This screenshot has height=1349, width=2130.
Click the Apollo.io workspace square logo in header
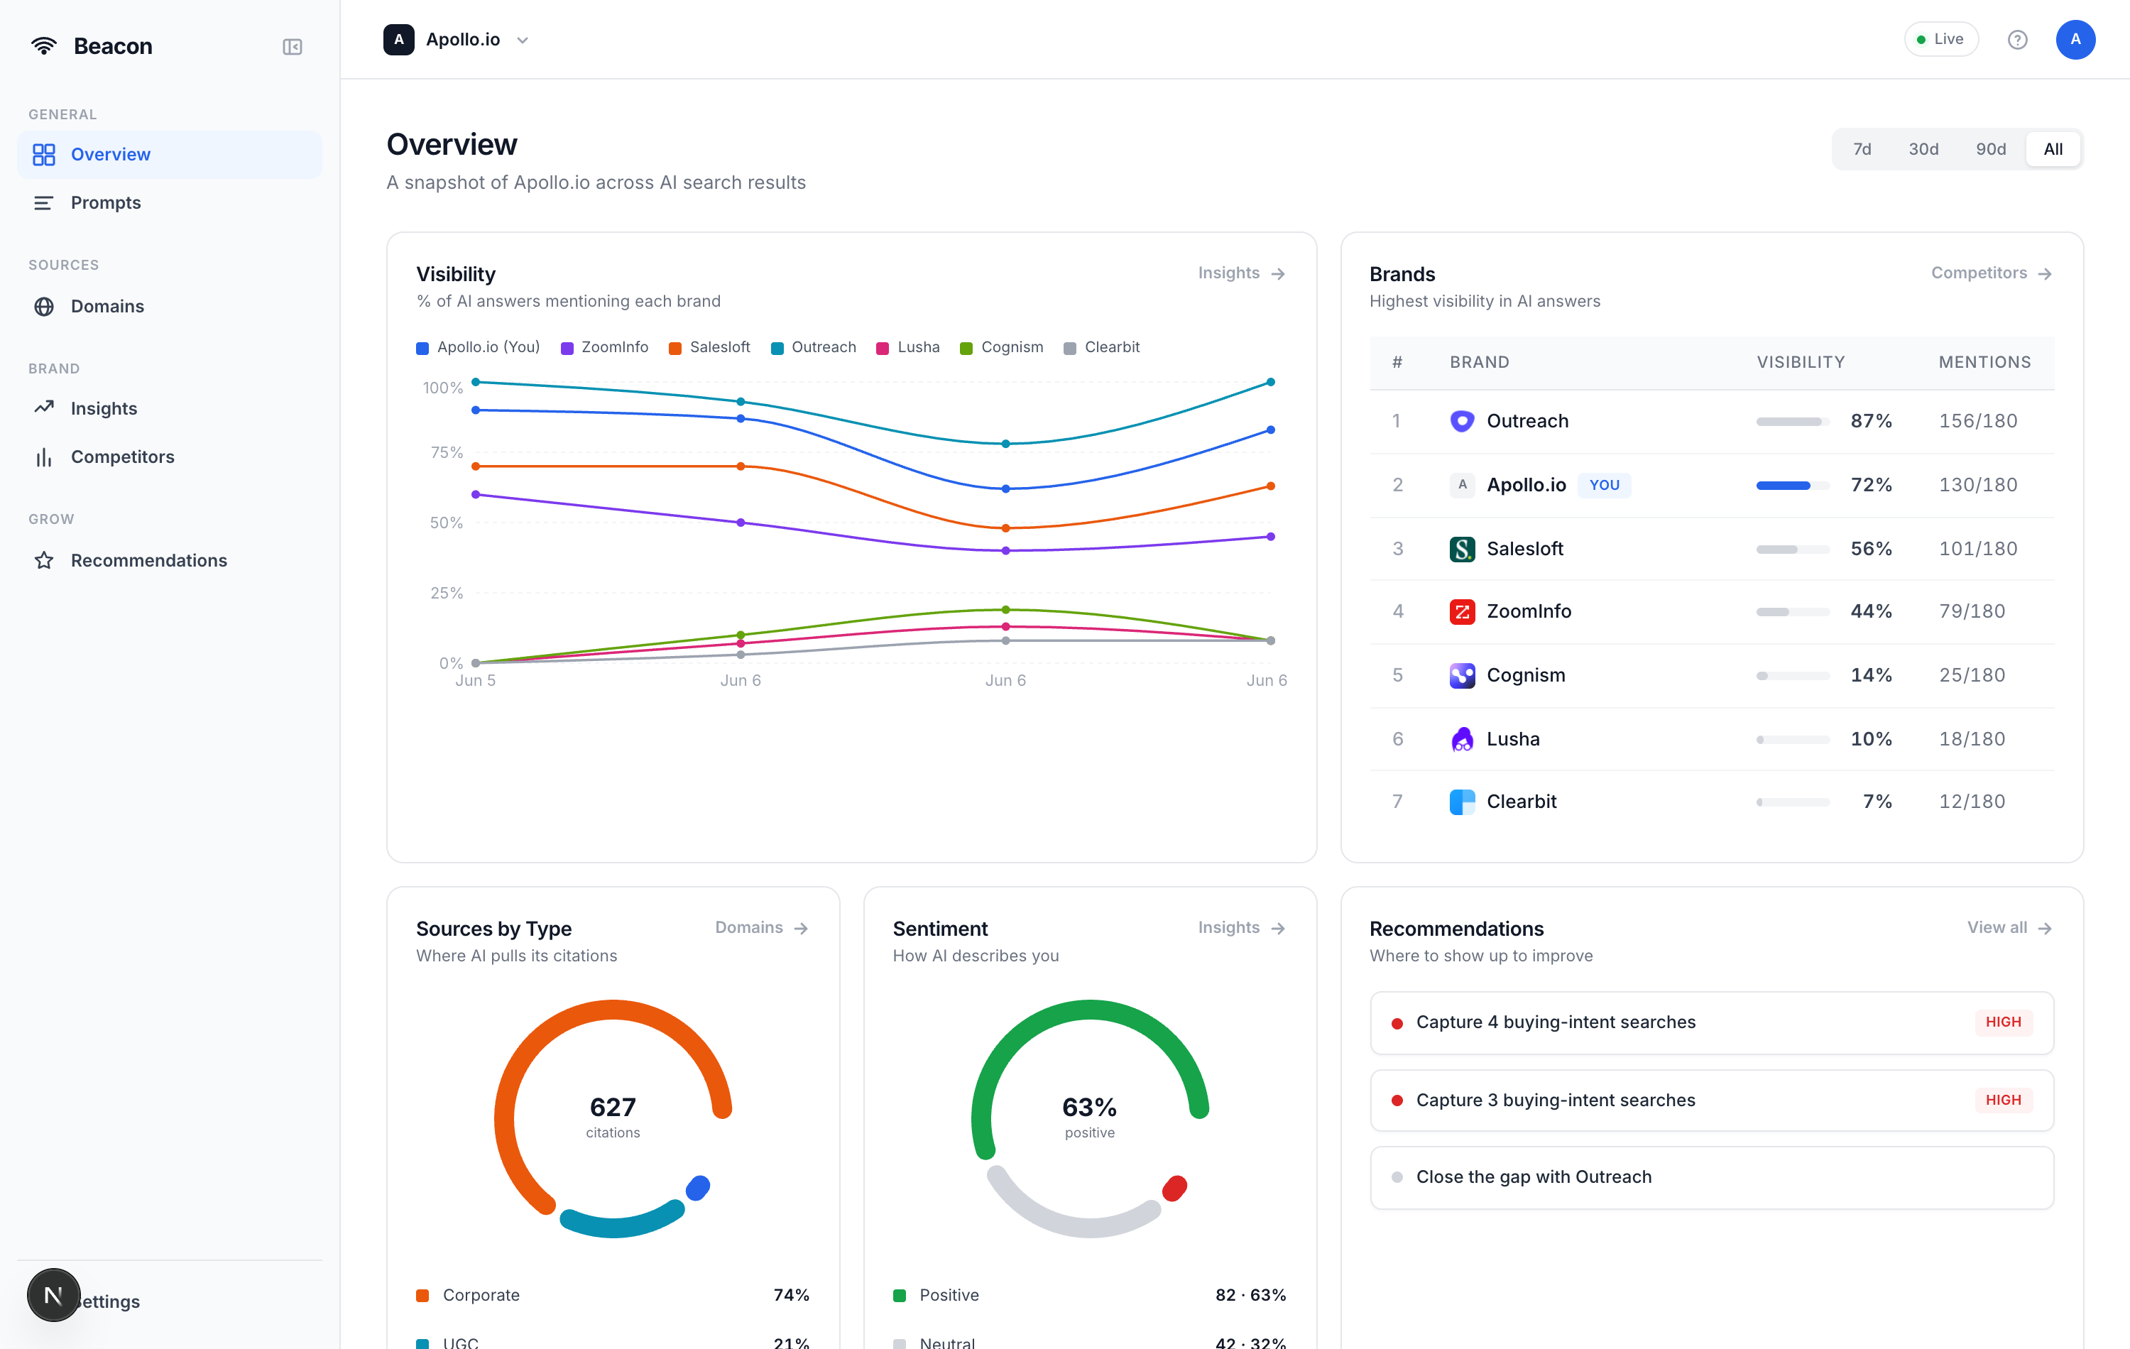click(x=398, y=40)
